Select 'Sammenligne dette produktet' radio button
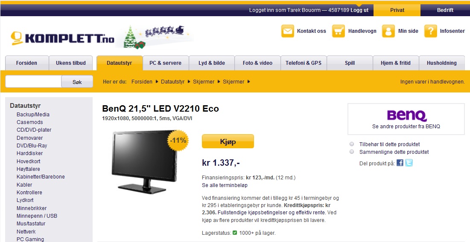This screenshot has width=470, height=242. (x=352, y=152)
